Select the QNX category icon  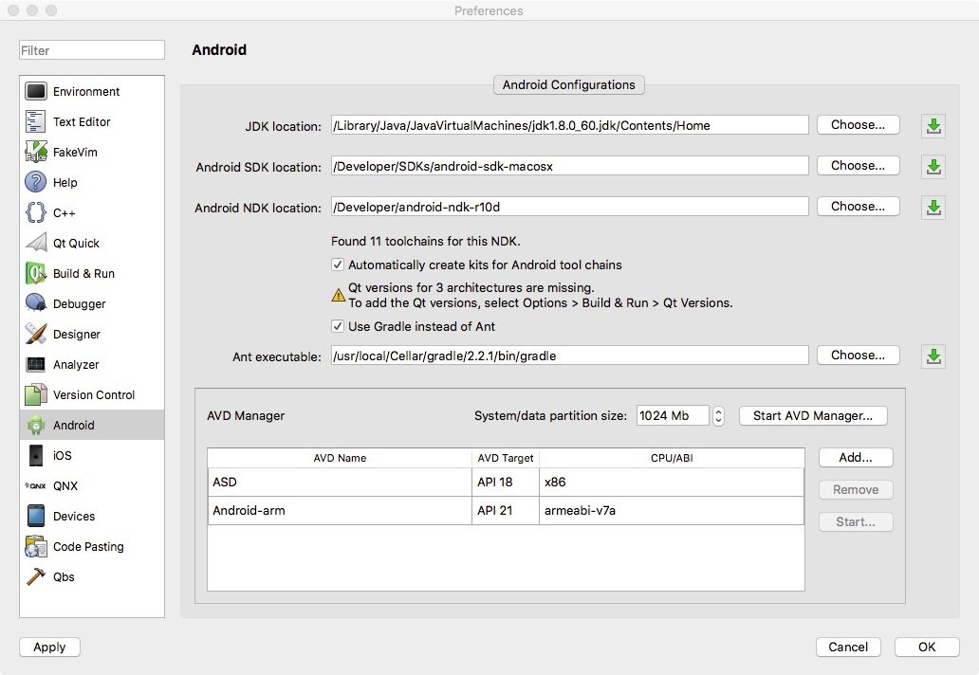(x=36, y=485)
